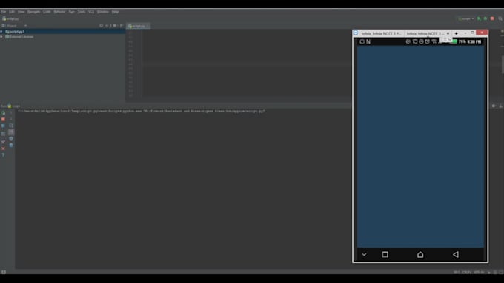Toggle soft-wrap icon in Run panel
The width and height of the screenshot is (504, 283).
point(11,126)
